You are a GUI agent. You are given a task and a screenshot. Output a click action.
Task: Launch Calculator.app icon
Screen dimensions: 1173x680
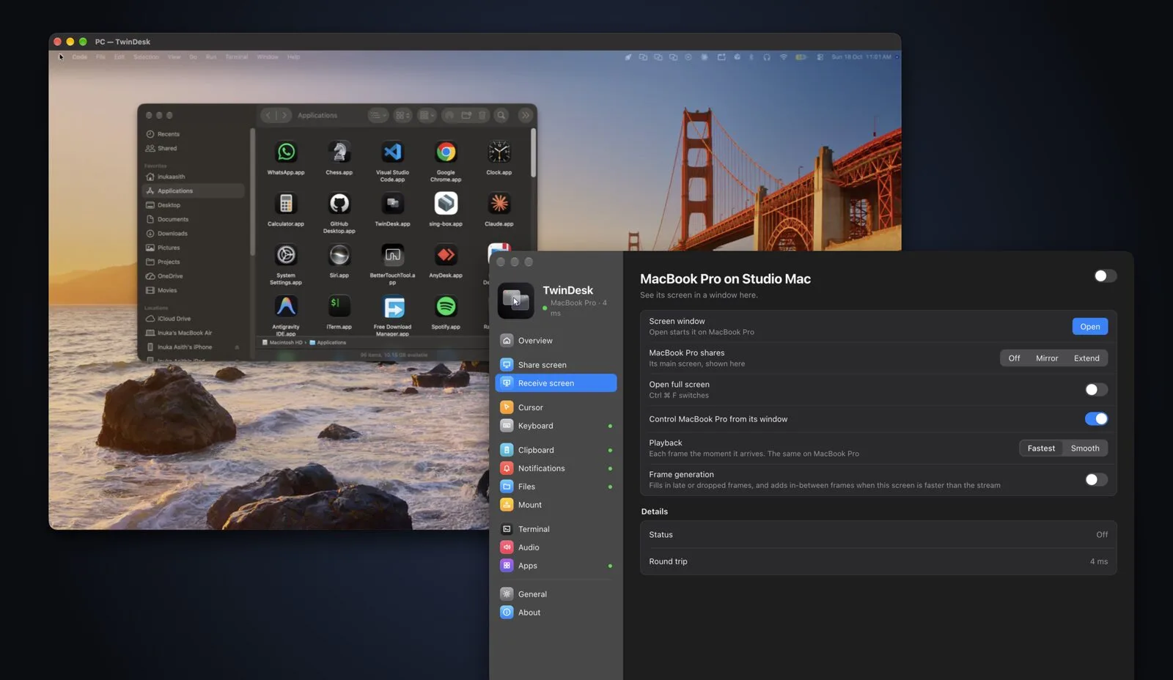click(x=286, y=204)
